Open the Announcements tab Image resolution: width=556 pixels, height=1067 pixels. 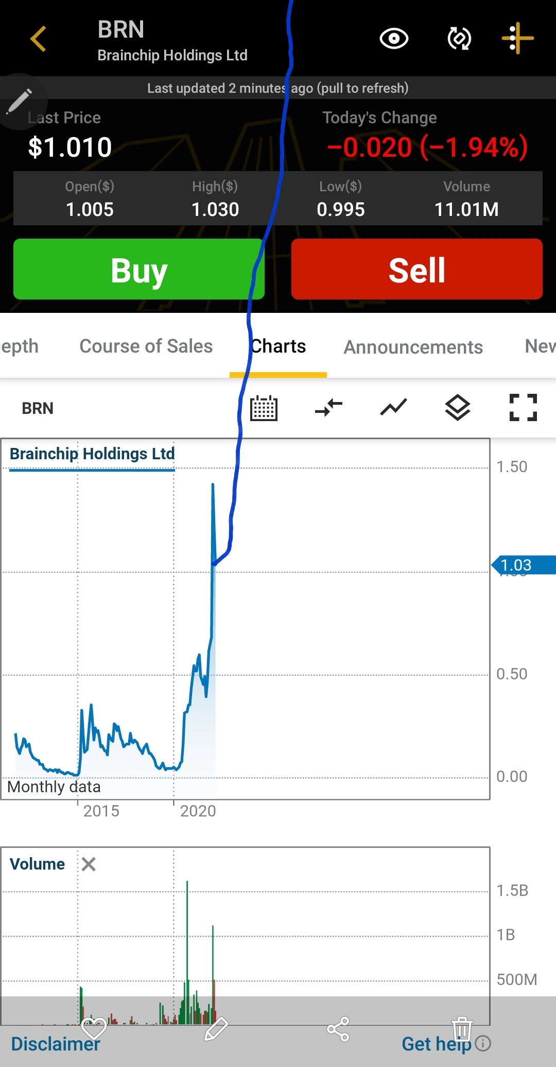click(413, 347)
